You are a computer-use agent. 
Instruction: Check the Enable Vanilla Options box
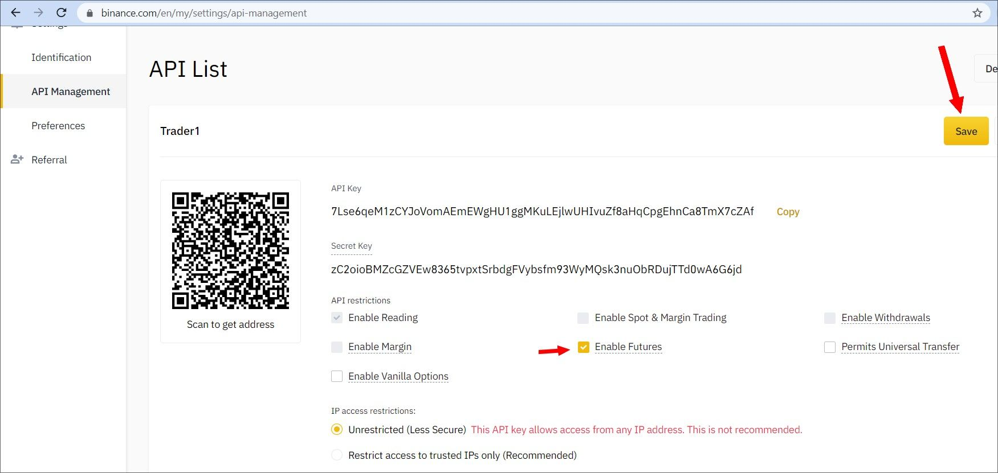(x=337, y=376)
